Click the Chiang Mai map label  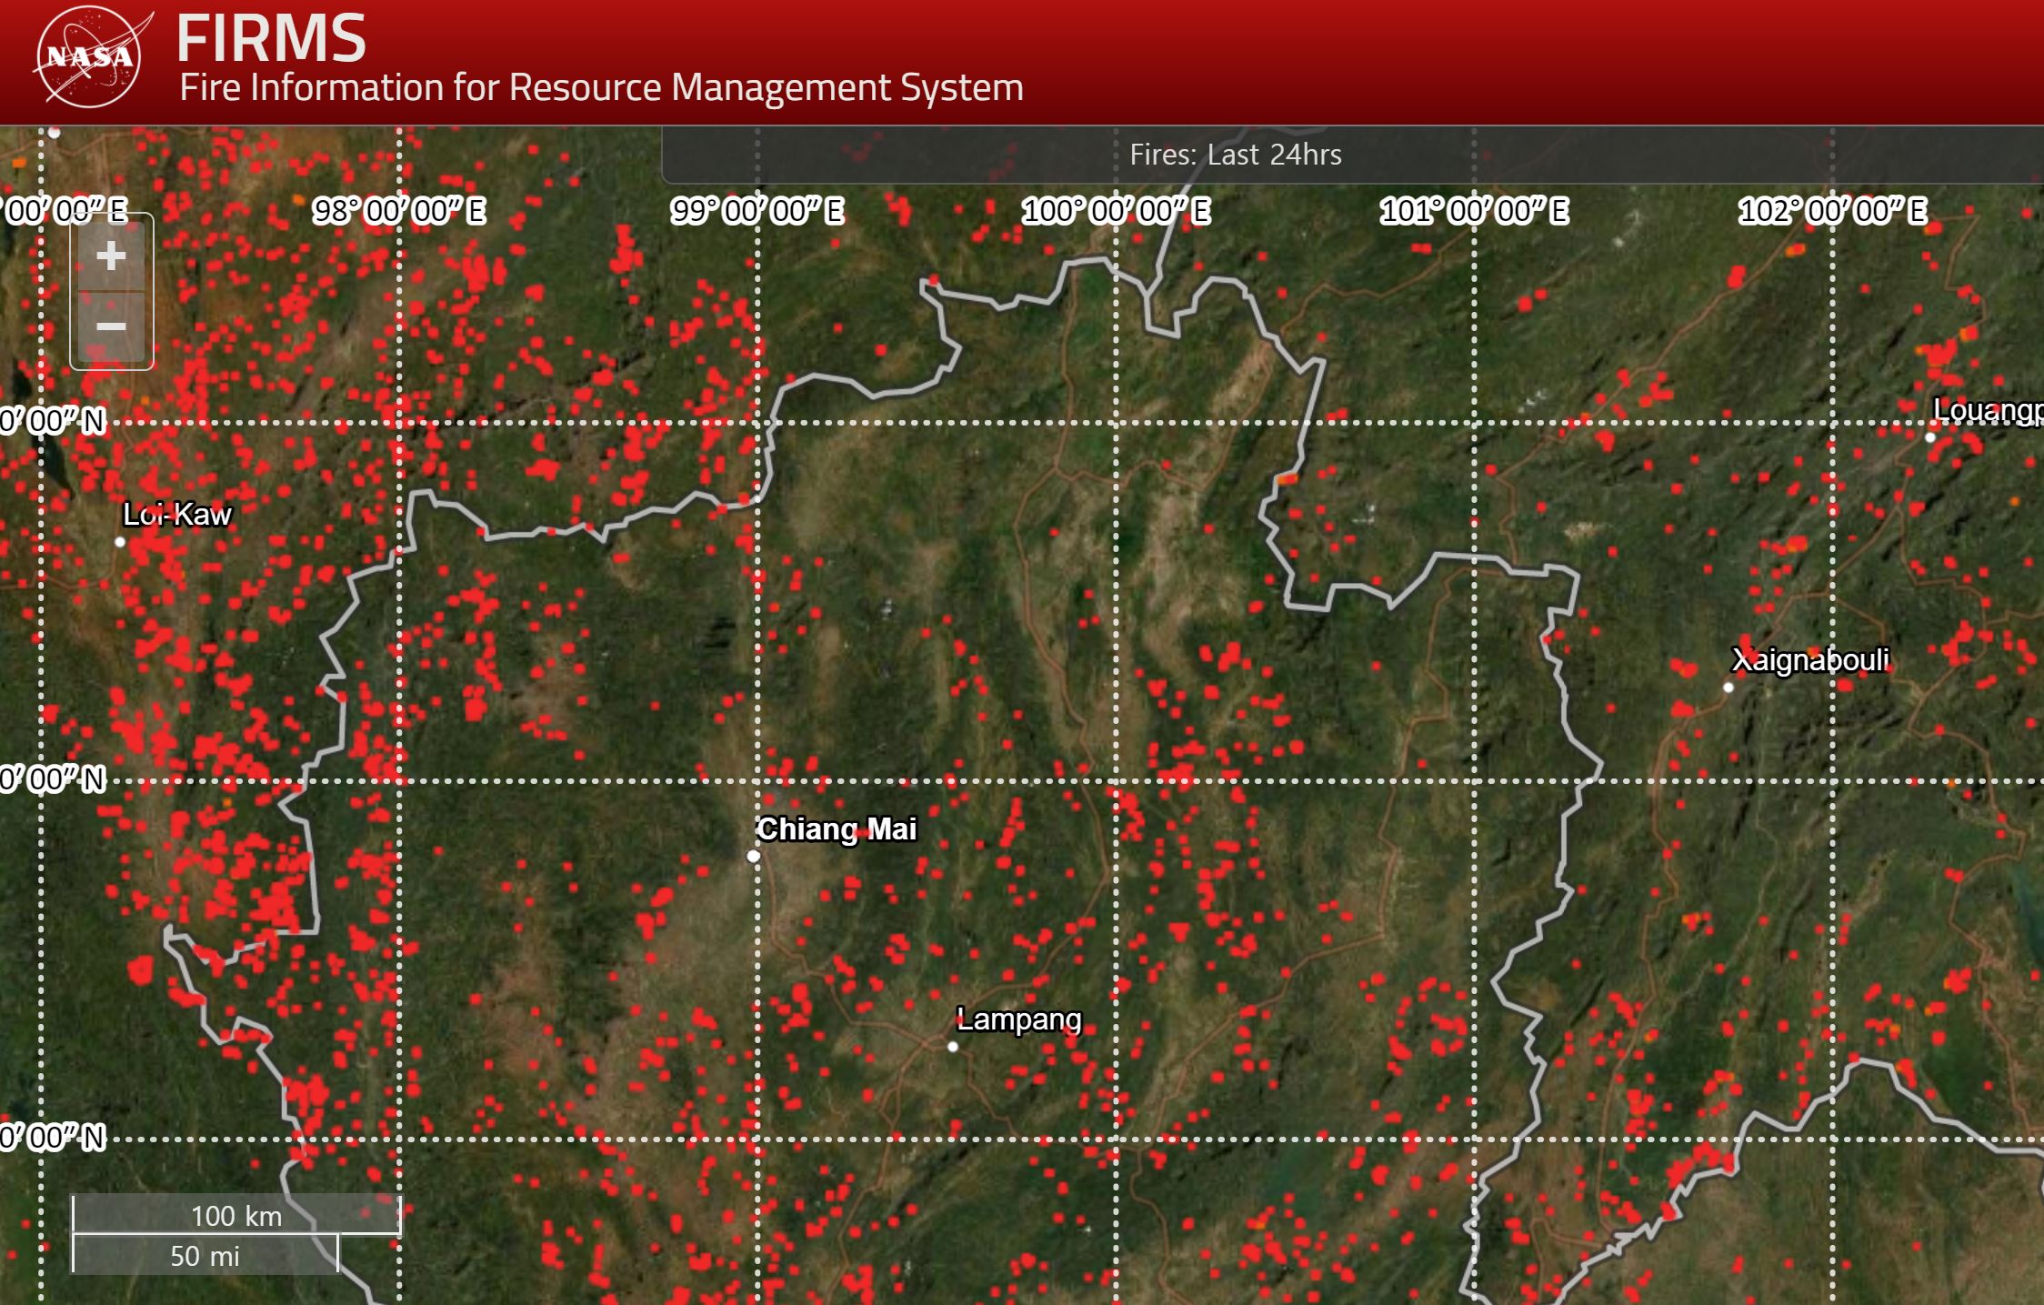pyautogui.click(x=837, y=828)
